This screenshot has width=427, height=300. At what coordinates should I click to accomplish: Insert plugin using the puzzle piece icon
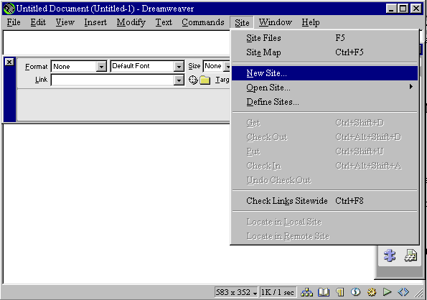point(390,256)
